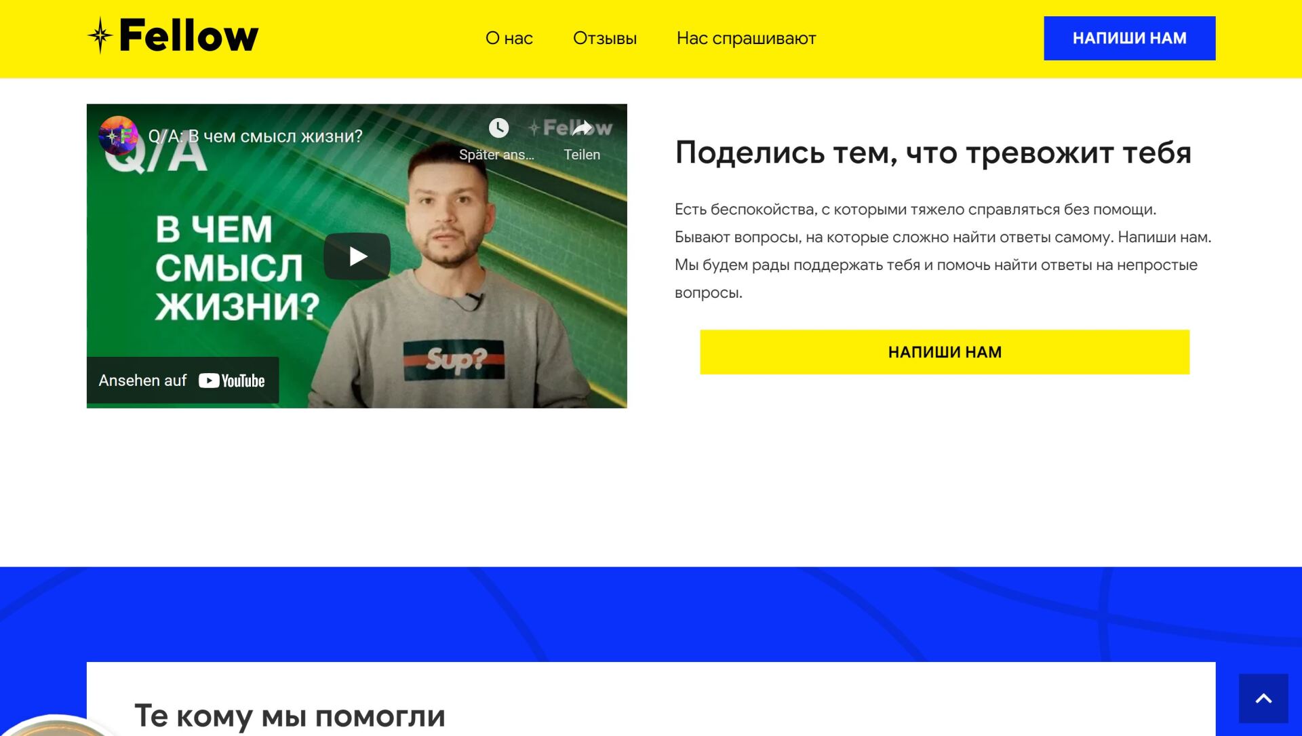Viewport: 1302px width, 736px height.
Task: Open 'Нас спрашивают' navigation link
Action: (746, 38)
